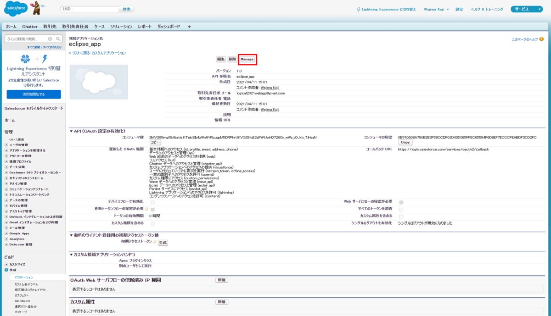Open the 取引先責任者 tab
Image resolution: width=551 pixels, height=316 pixels.
[x=75, y=27]
